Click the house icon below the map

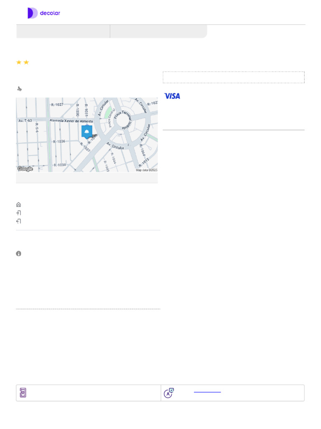coord(18,204)
